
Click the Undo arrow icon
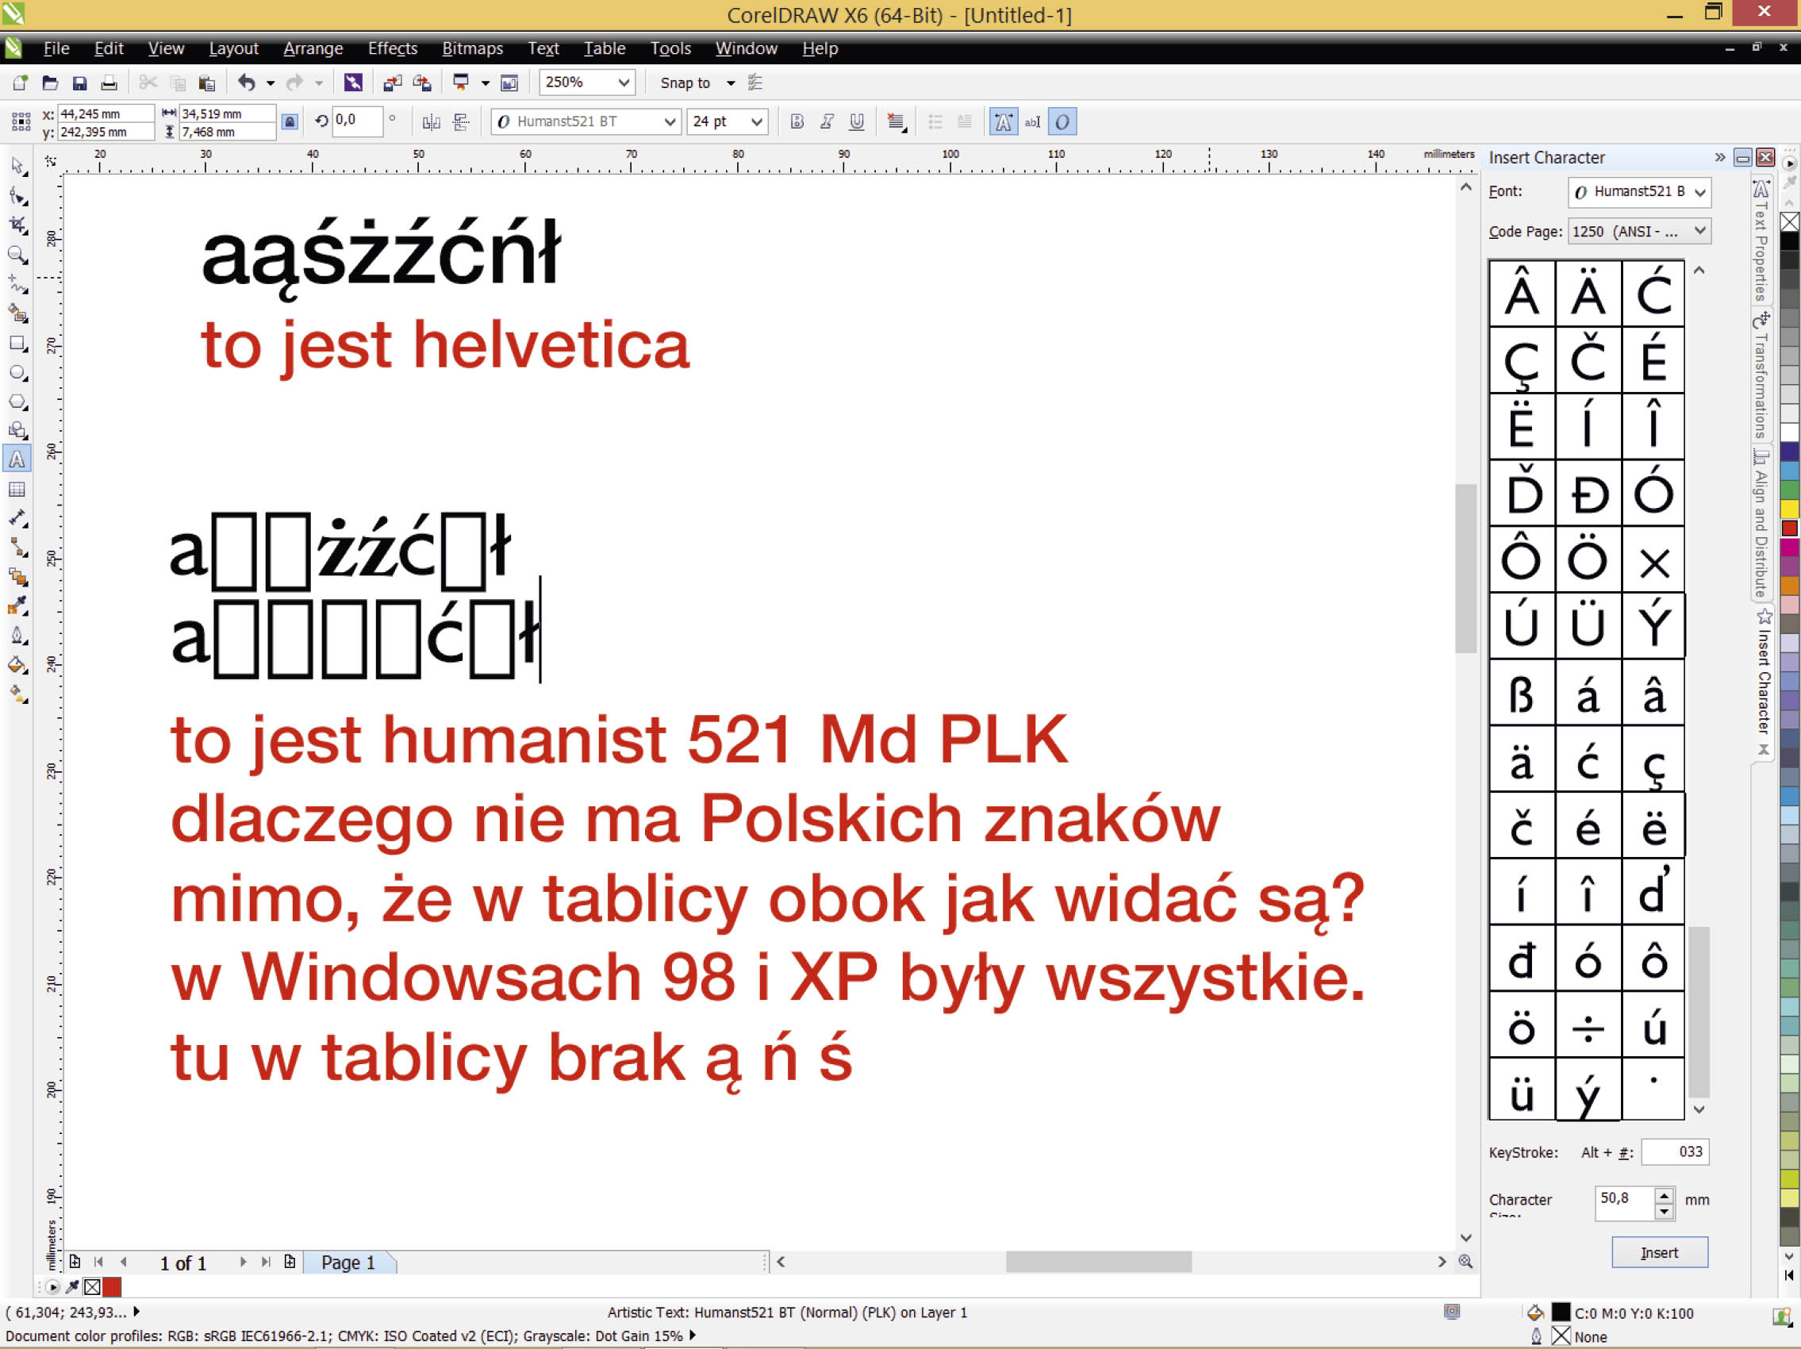(x=246, y=83)
